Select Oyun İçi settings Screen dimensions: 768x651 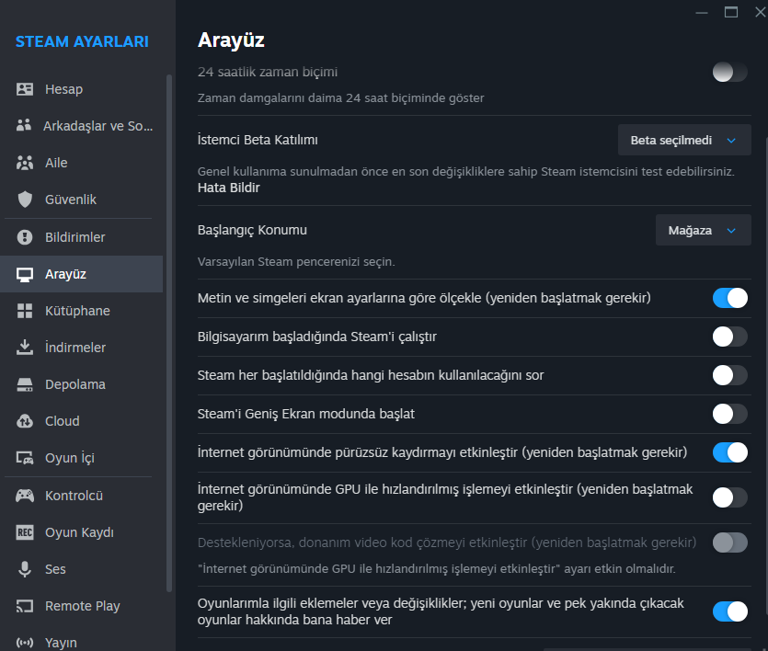pyautogui.click(x=81, y=458)
